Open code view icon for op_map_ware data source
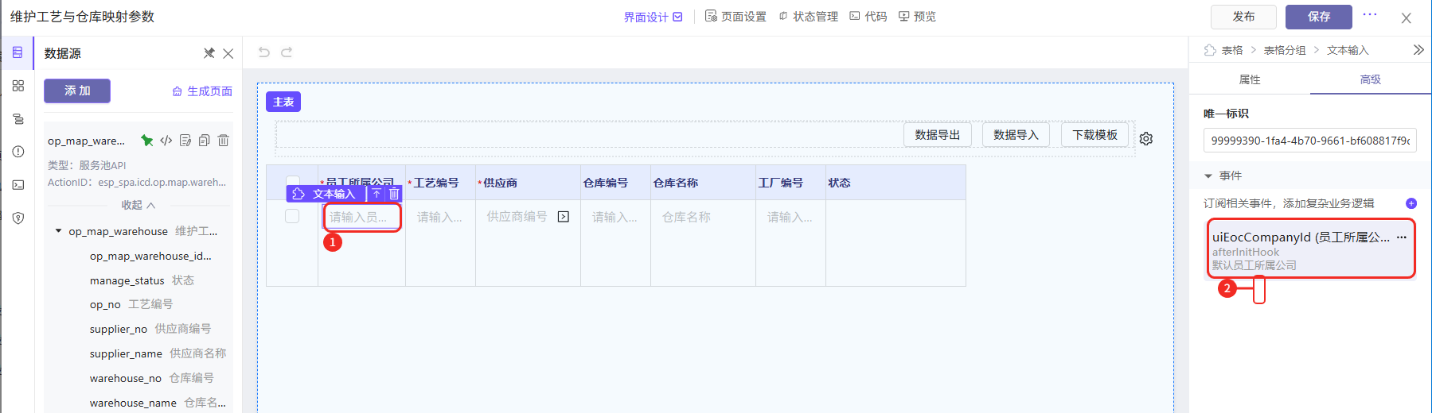Screen dimensions: 1432x413 (x=166, y=141)
